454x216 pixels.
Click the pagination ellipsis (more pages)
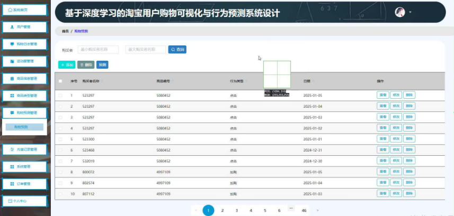tap(291, 208)
